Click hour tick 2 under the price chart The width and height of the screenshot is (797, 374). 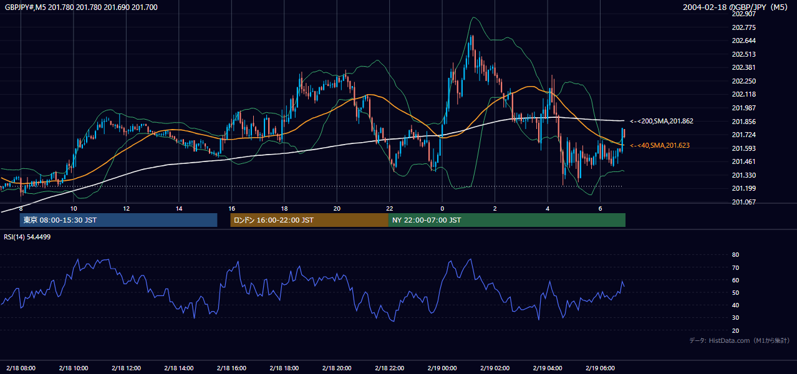[x=495, y=208]
